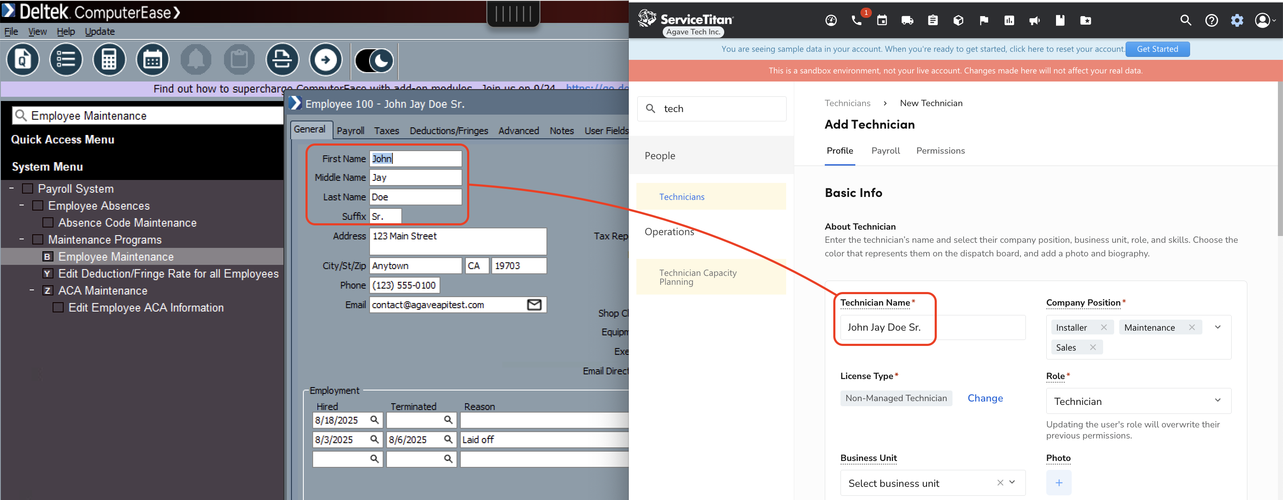Click the ServiceTitan settings search box
Image resolution: width=1283 pixels, height=500 pixels.
tap(712, 109)
